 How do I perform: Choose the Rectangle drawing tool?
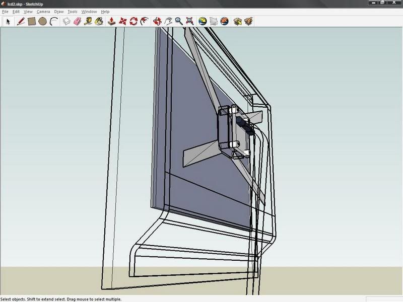click(31, 21)
